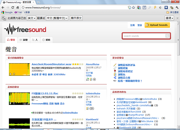Click the license icon under AtonalNoise's sound
The image size is (180, 130).
point(94,79)
